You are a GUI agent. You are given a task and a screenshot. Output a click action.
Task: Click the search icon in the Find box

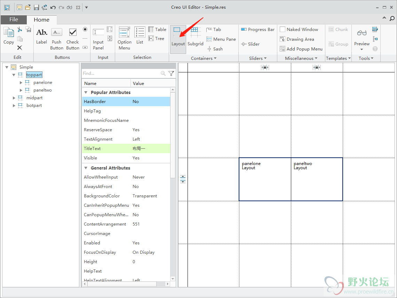(163, 73)
